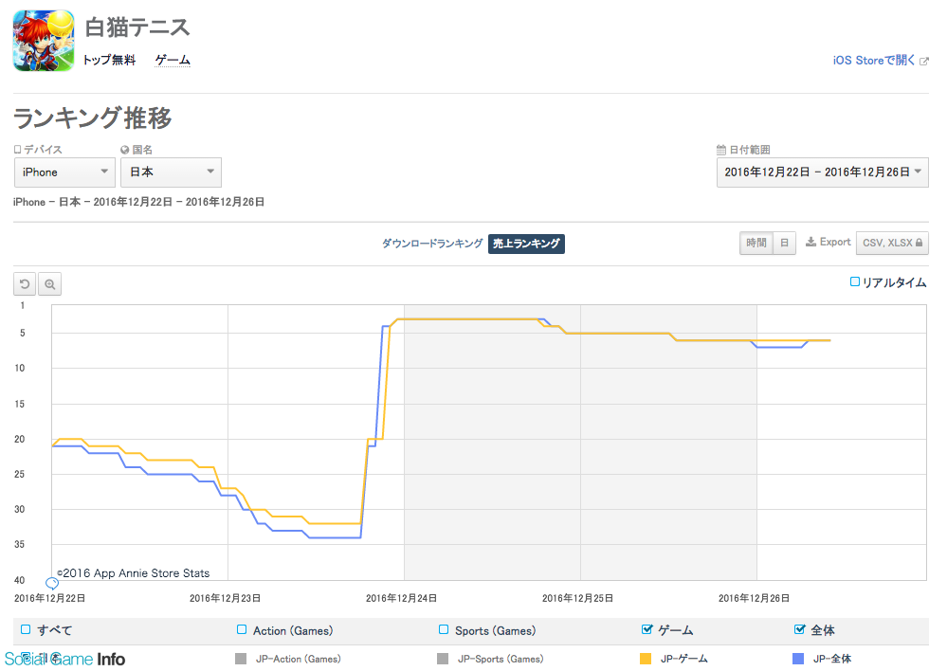Viewport: 947px width, 671px height.
Task: Enable the リアルタイム checkbox
Action: (x=855, y=281)
